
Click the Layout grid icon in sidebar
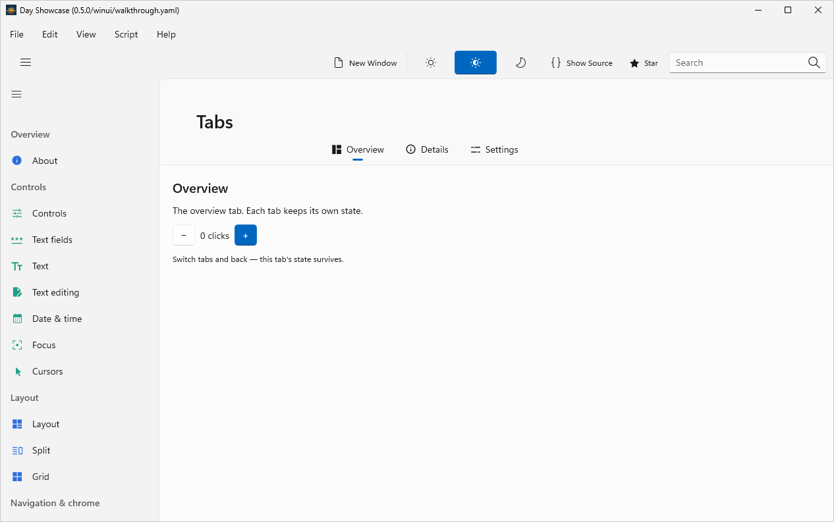tap(18, 424)
